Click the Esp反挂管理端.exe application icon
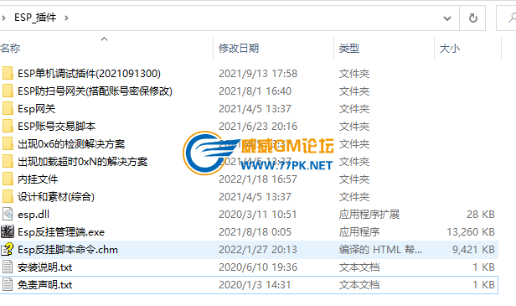This screenshot has width=516, height=306. tap(8, 232)
